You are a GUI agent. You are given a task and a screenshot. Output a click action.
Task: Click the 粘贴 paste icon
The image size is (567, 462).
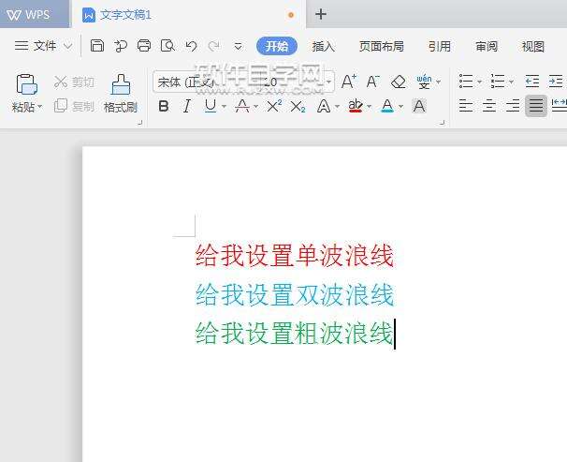pos(27,84)
